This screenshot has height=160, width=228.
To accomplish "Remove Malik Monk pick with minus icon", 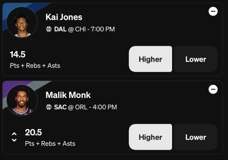I will pyautogui.click(x=213, y=89).
